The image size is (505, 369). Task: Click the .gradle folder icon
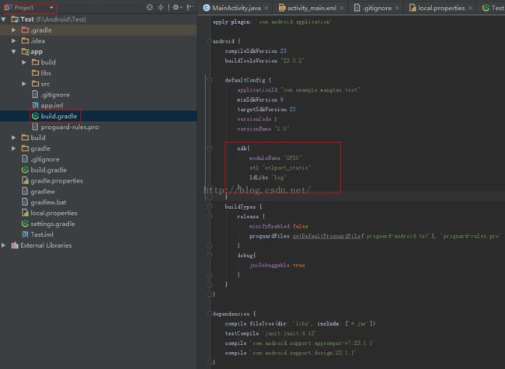pyautogui.click(x=25, y=30)
